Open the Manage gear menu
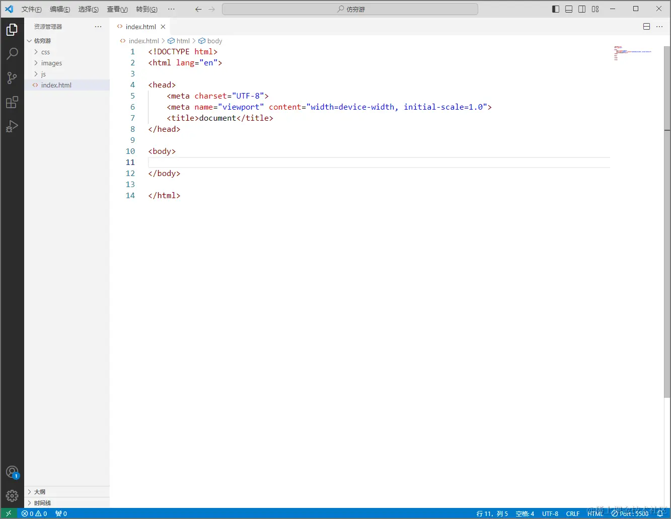The image size is (671, 519). tap(12, 496)
